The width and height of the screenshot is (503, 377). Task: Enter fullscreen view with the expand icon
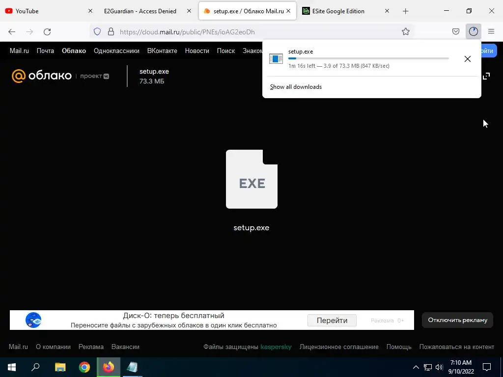tap(486, 76)
